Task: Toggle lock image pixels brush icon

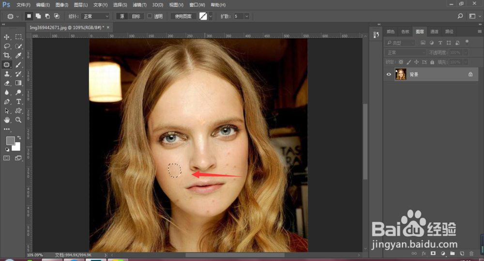Action: tap(408, 62)
